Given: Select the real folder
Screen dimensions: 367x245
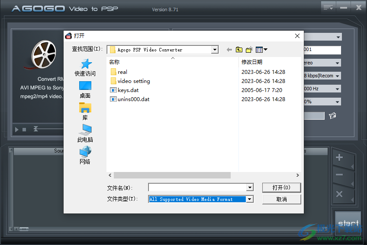Looking at the screenshot, I should (119, 72).
